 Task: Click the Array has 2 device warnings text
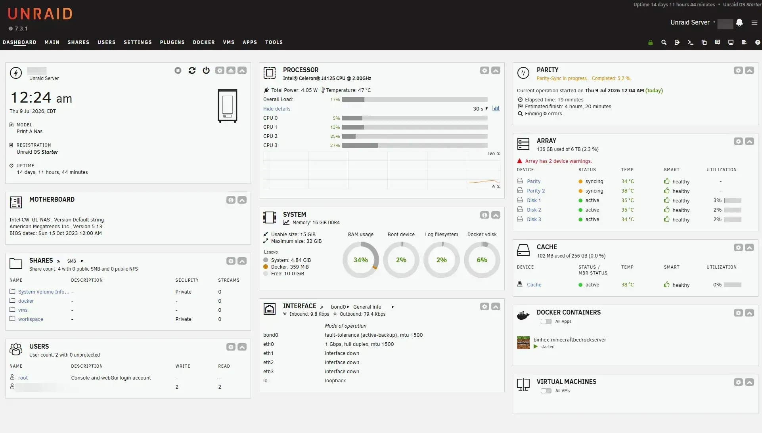point(558,161)
